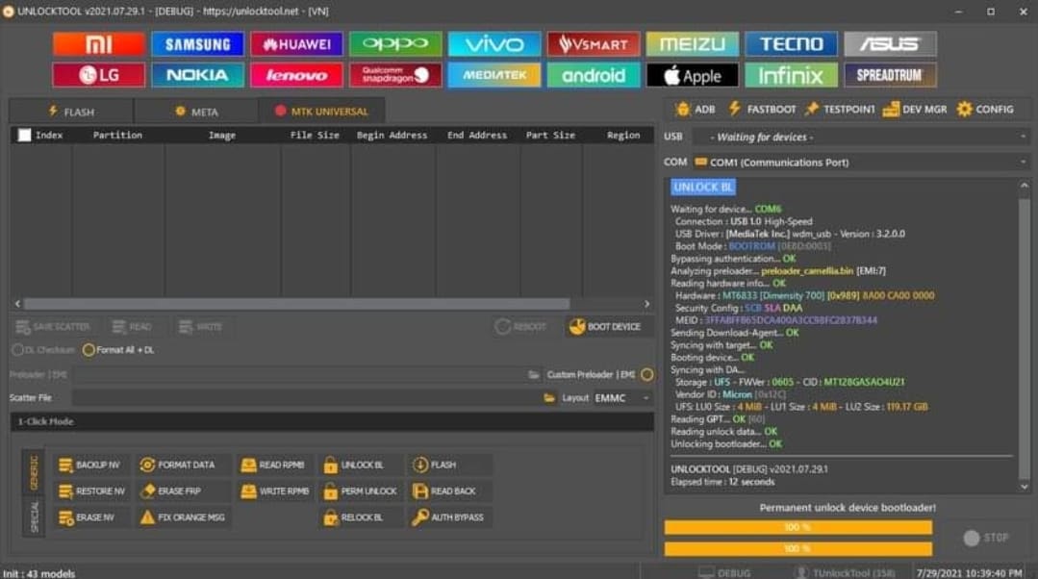Open Dev Mgr device manager
The height and width of the screenshot is (579, 1038).
[x=915, y=110]
